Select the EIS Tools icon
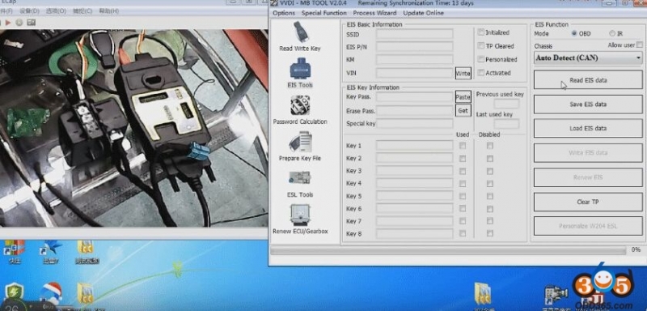Screen dimensions: 647x311 coord(300,69)
